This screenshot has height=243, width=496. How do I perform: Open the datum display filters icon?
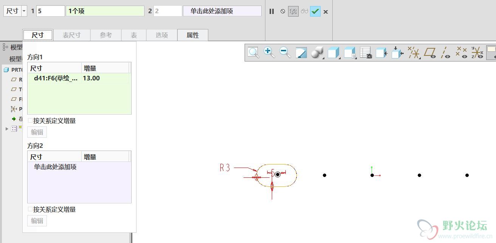pos(414,52)
